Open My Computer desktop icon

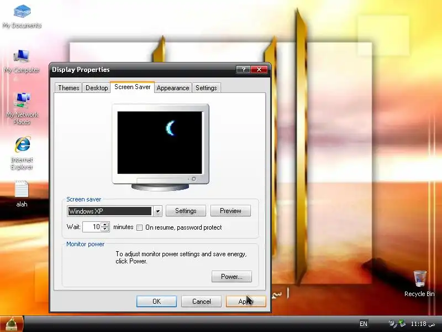click(22, 61)
